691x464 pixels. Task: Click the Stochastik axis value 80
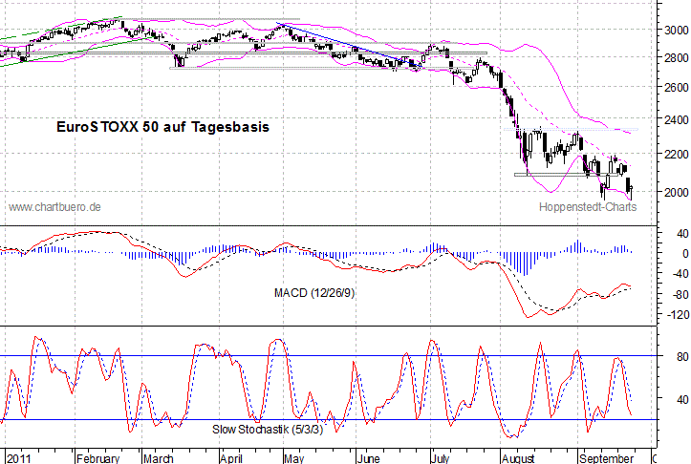pyautogui.click(x=682, y=356)
